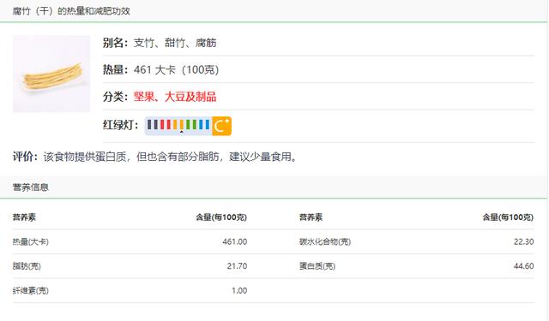
Task: Click the 纤维素(克) nutrient row label
Action: (31, 290)
